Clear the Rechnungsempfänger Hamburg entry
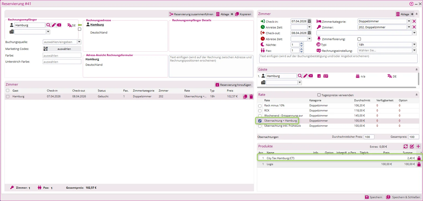The height and width of the screenshot is (201, 423). [59, 25]
